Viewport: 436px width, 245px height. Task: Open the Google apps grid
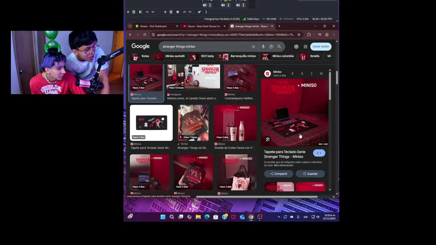point(306,47)
